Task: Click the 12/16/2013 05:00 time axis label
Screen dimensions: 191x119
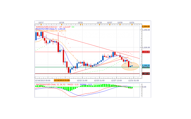Action: click(x=42, y=80)
